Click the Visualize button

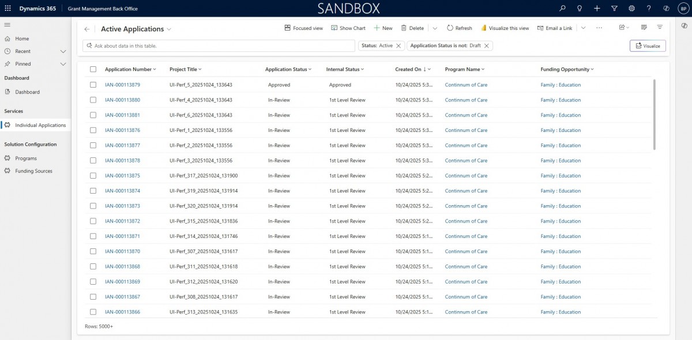pos(648,46)
